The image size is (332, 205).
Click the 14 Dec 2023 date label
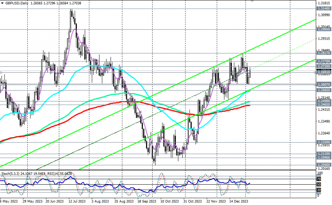(238, 201)
